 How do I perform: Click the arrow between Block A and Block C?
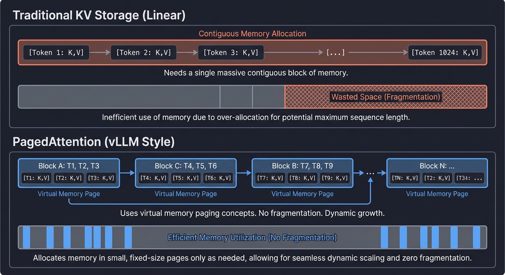[127, 173]
